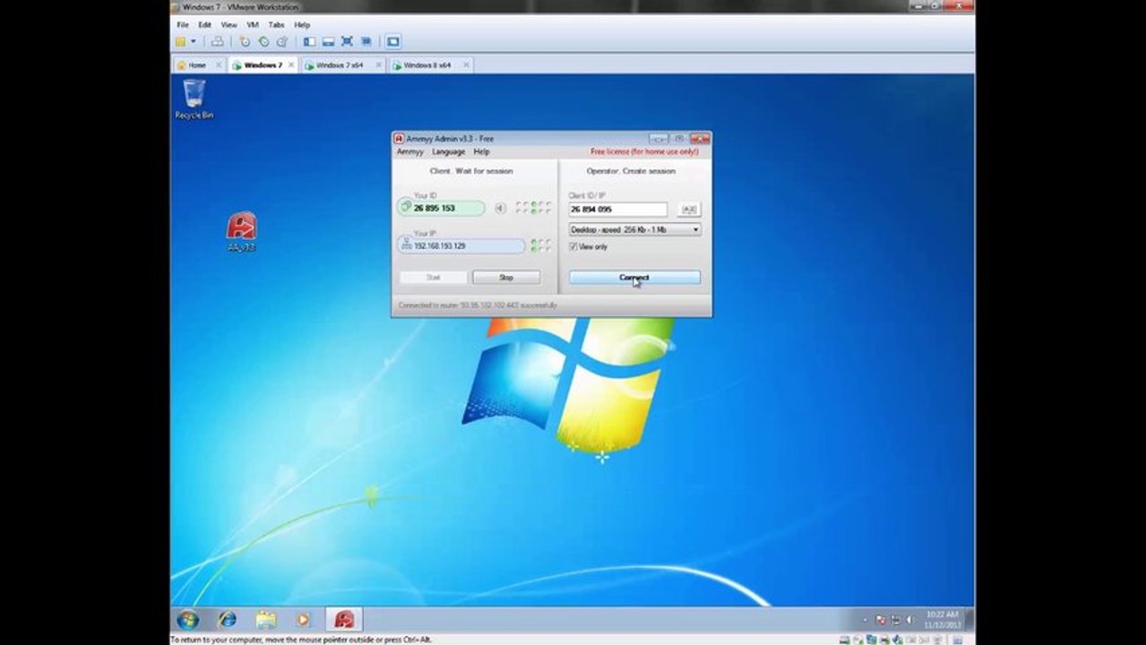Open the VMware Help menu

[x=302, y=25]
